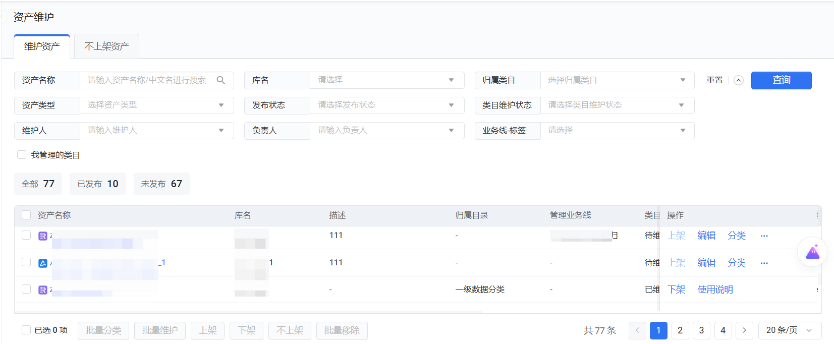Image resolution: width=834 pixels, height=344 pixels.
Task: Filter by 全部 77 status tab
Action: (38, 184)
